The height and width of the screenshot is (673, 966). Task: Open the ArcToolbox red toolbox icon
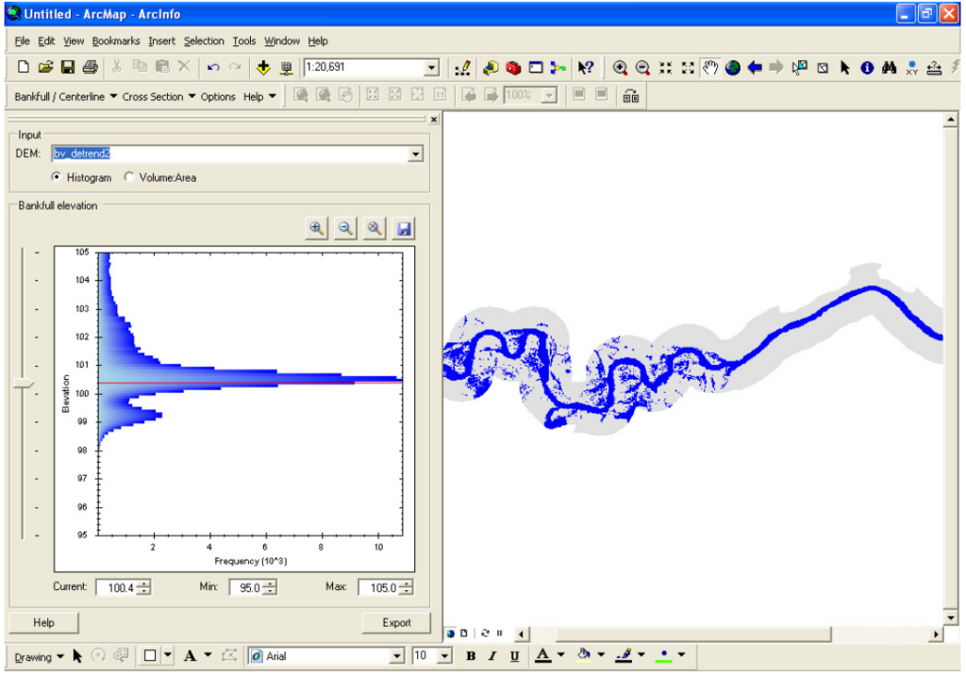pos(513,68)
